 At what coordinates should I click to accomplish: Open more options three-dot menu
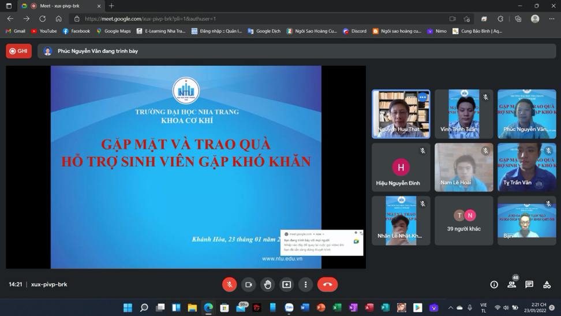[306, 284]
